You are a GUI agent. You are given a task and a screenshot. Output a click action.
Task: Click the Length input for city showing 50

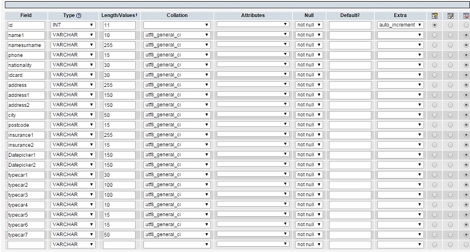point(119,115)
